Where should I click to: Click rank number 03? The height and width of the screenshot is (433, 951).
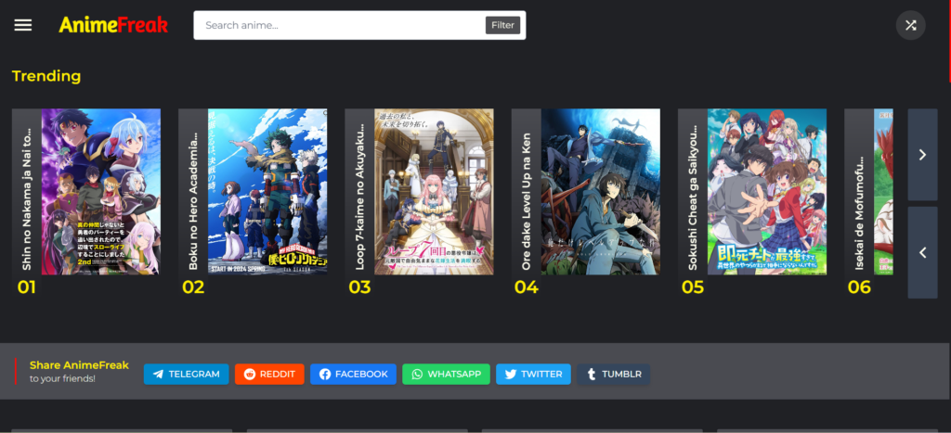pyautogui.click(x=359, y=287)
